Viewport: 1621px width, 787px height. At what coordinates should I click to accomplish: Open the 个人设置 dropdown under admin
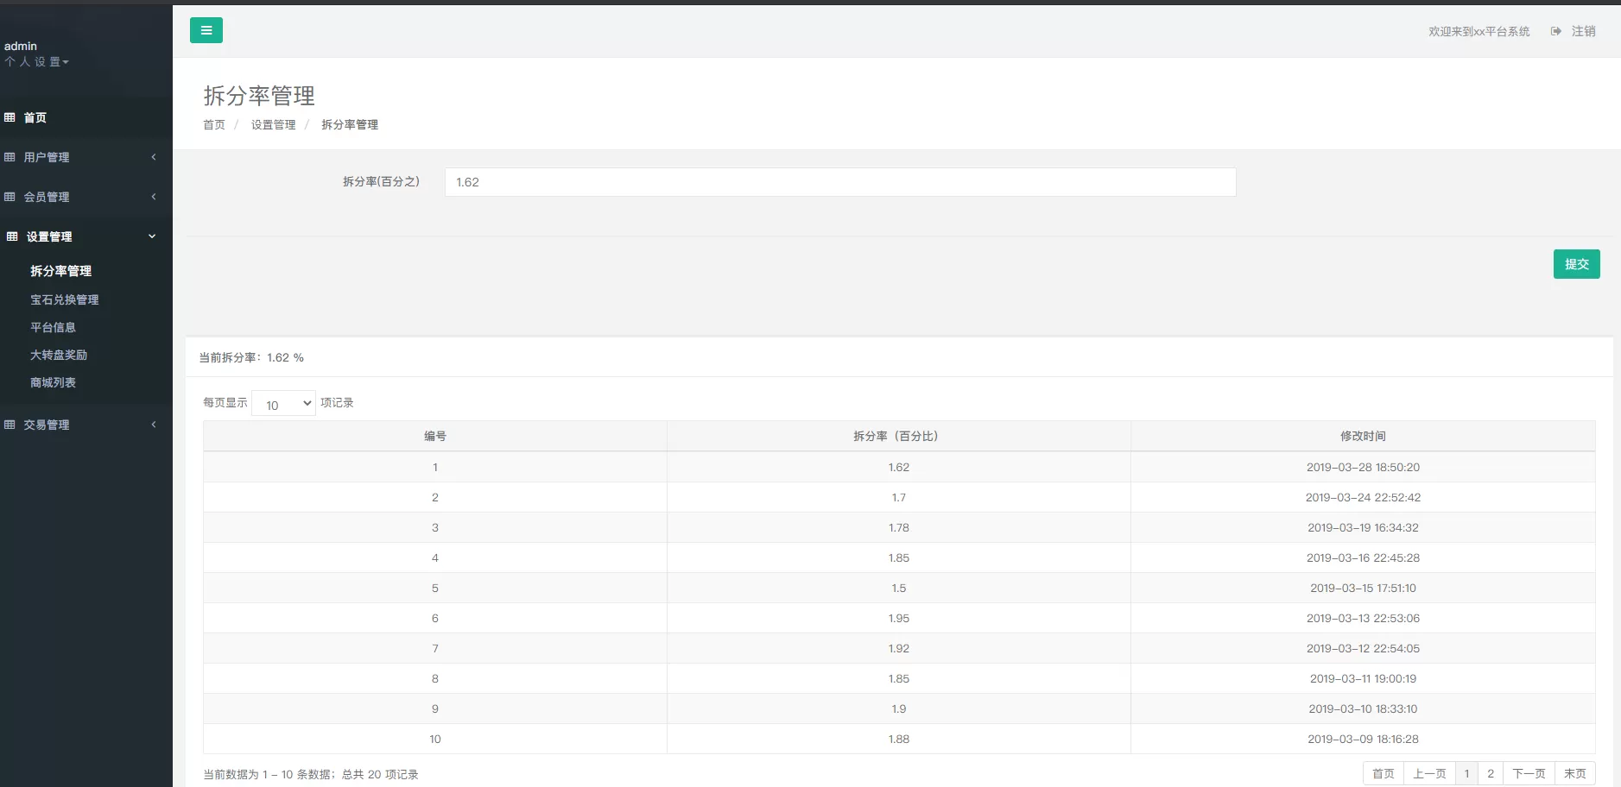click(x=36, y=62)
